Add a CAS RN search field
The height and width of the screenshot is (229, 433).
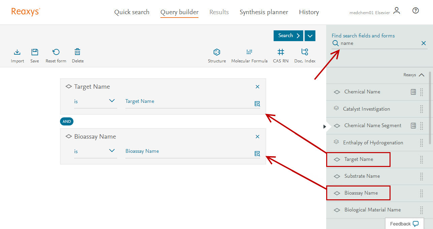281,52
